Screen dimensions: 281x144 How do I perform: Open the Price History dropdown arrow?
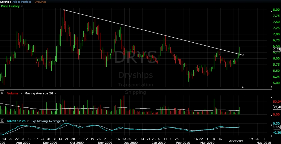click(22, 6)
